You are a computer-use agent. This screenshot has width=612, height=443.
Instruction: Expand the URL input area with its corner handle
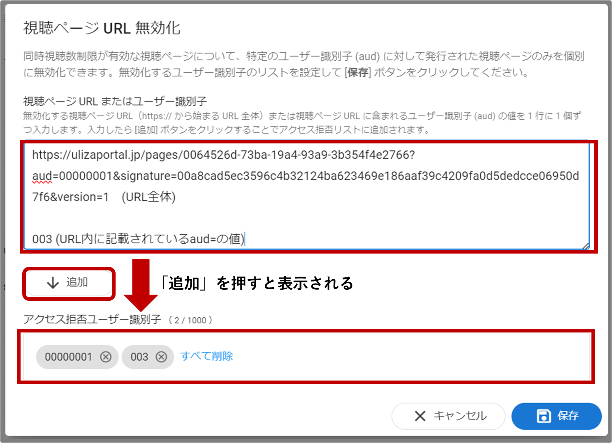586,246
